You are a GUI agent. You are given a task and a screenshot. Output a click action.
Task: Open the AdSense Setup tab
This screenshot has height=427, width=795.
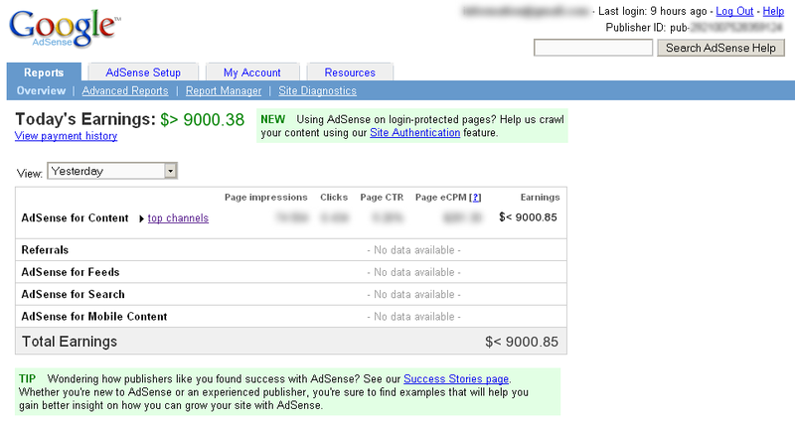point(143,72)
